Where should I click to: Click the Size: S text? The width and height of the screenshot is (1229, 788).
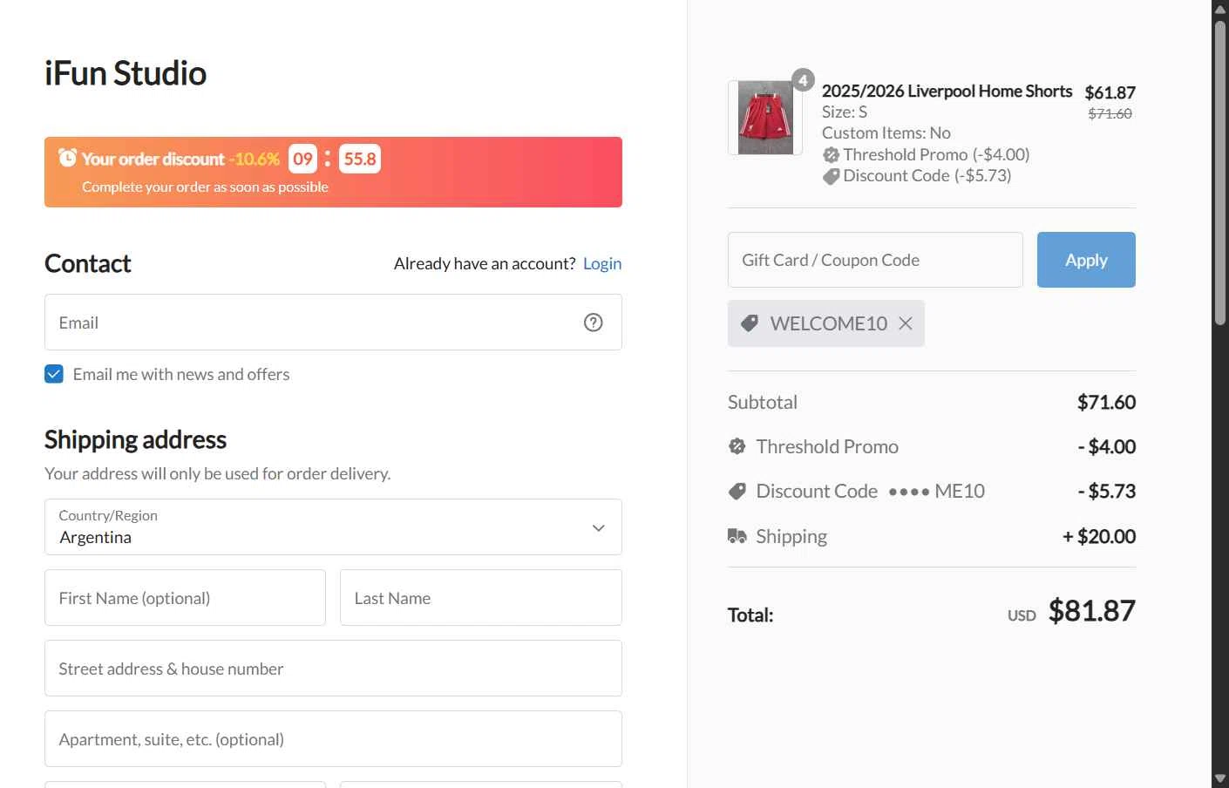click(845, 112)
